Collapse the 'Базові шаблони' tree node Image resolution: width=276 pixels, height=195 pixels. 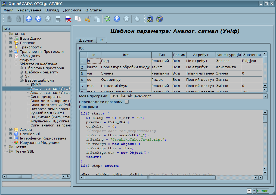pos(21,81)
